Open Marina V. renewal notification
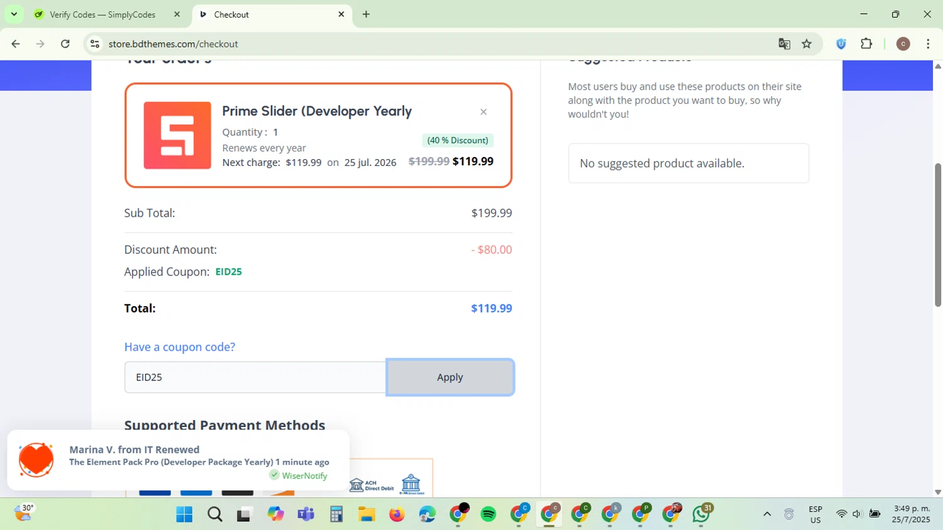Viewport: 943px width, 530px height. [178, 460]
